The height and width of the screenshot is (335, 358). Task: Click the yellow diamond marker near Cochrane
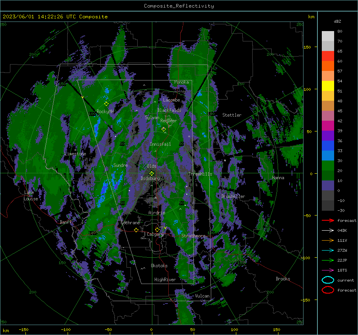(x=136, y=230)
